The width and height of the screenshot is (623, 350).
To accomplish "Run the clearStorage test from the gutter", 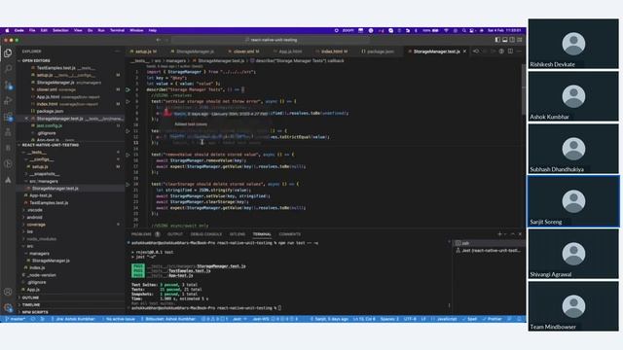I will (x=128, y=184).
